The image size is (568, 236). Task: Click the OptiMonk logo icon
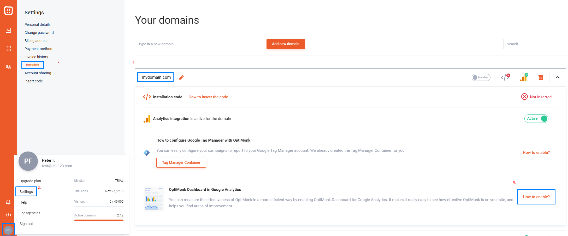click(x=8, y=11)
